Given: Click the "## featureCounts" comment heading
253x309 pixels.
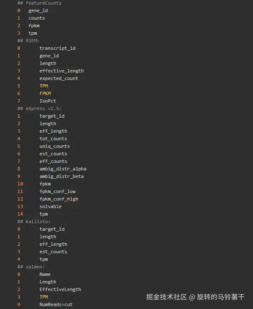Looking at the screenshot, I should coord(39,3).
